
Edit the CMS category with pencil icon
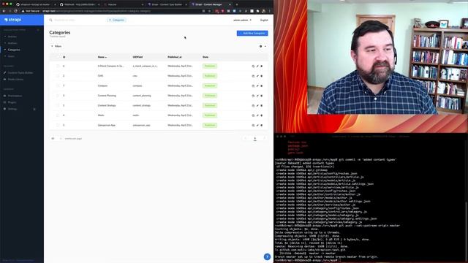point(257,76)
